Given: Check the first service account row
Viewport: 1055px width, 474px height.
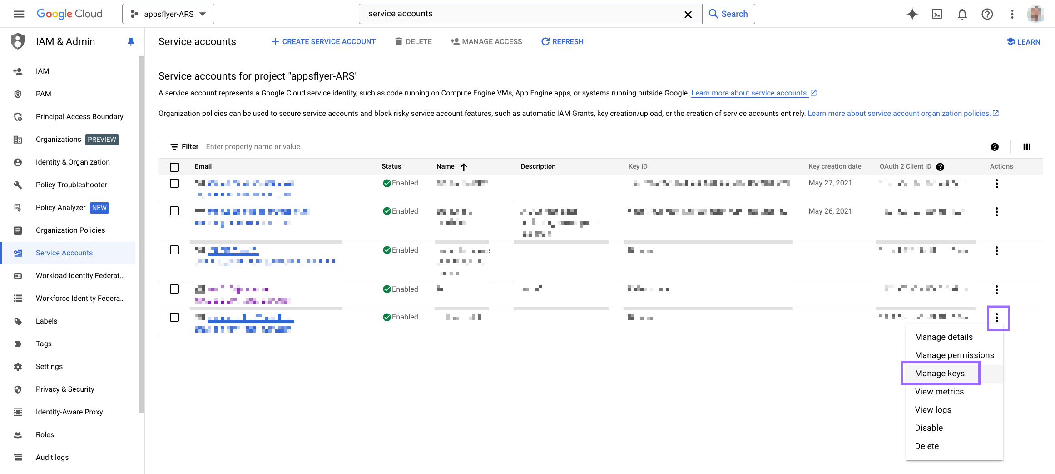Looking at the screenshot, I should (x=174, y=183).
